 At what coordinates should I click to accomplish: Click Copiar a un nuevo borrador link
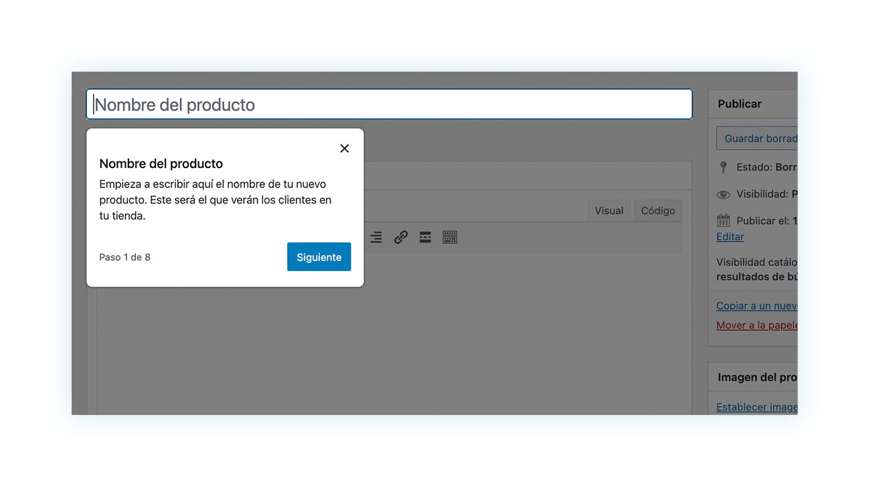[x=757, y=306]
